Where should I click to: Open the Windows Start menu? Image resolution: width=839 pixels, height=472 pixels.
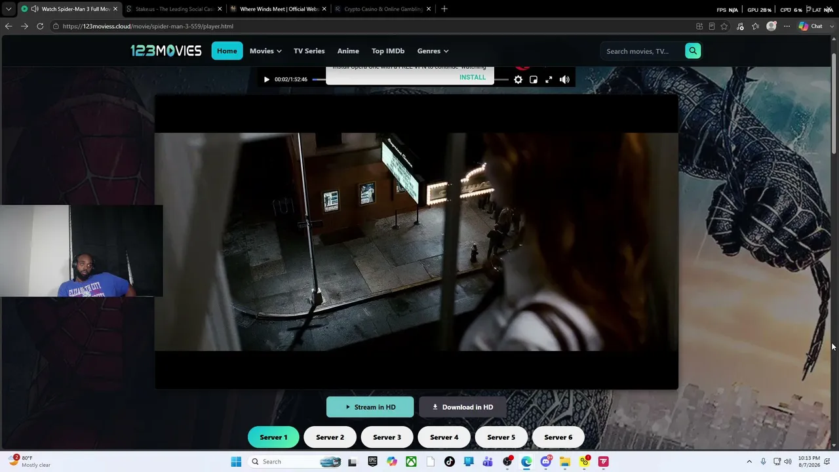(236, 462)
